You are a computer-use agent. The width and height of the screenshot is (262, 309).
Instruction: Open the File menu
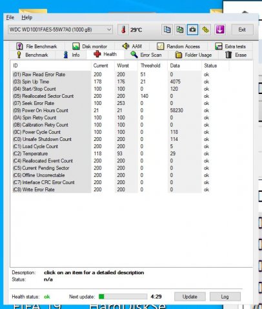pos(10,17)
